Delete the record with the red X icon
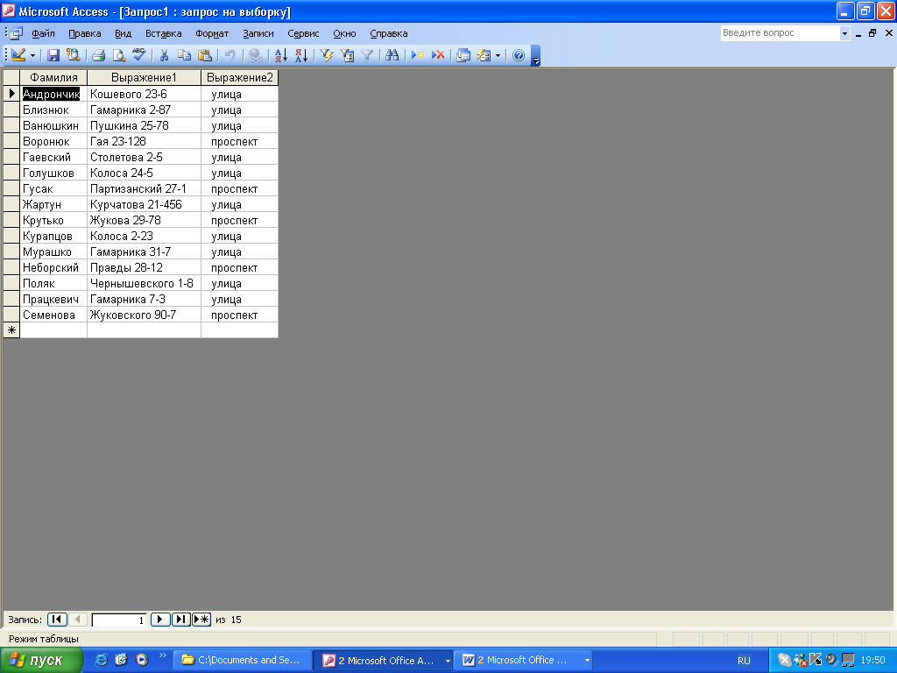 (x=438, y=55)
